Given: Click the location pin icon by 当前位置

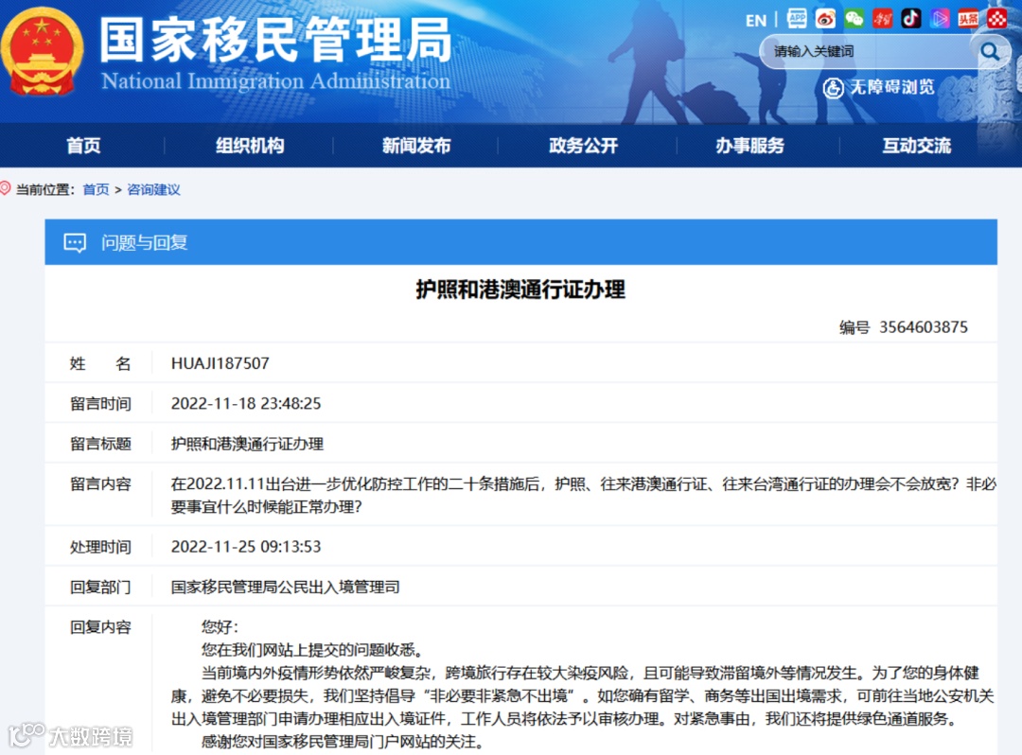Looking at the screenshot, I should point(6,189).
